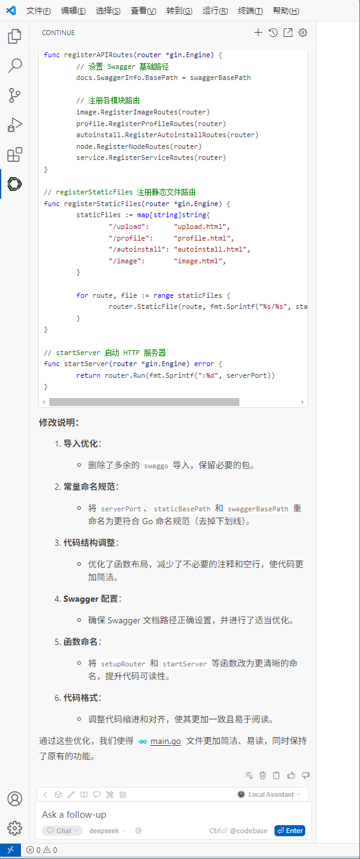Open the Chat mode dropdown
Viewport: 360px width, 859px height.
pyautogui.click(x=62, y=831)
